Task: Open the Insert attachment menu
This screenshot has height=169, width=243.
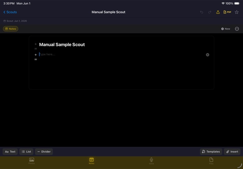Action: [x=232, y=152]
